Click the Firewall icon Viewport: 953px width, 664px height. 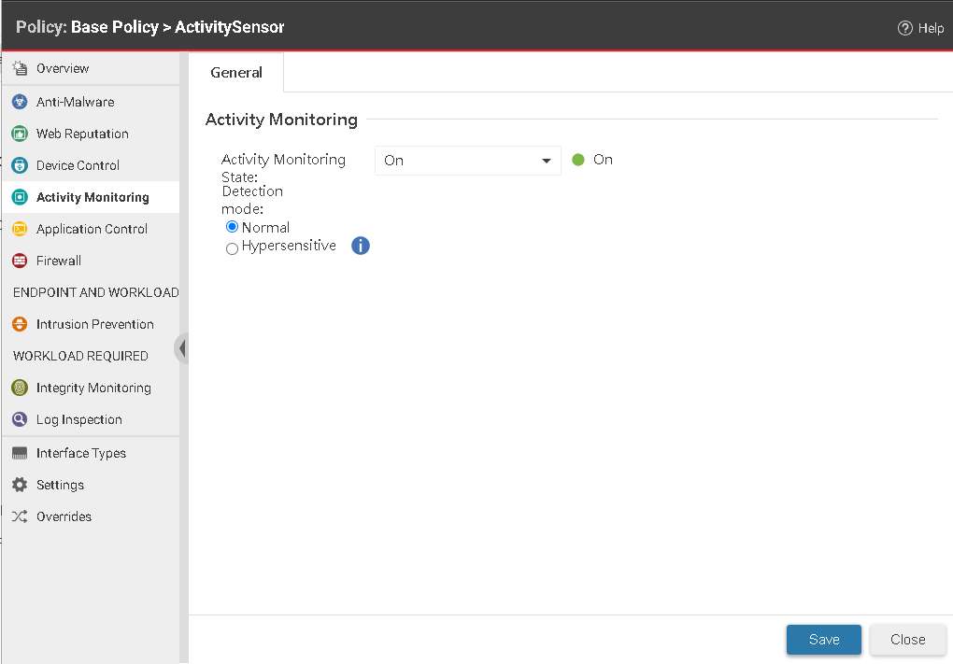click(x=21, y=261)
